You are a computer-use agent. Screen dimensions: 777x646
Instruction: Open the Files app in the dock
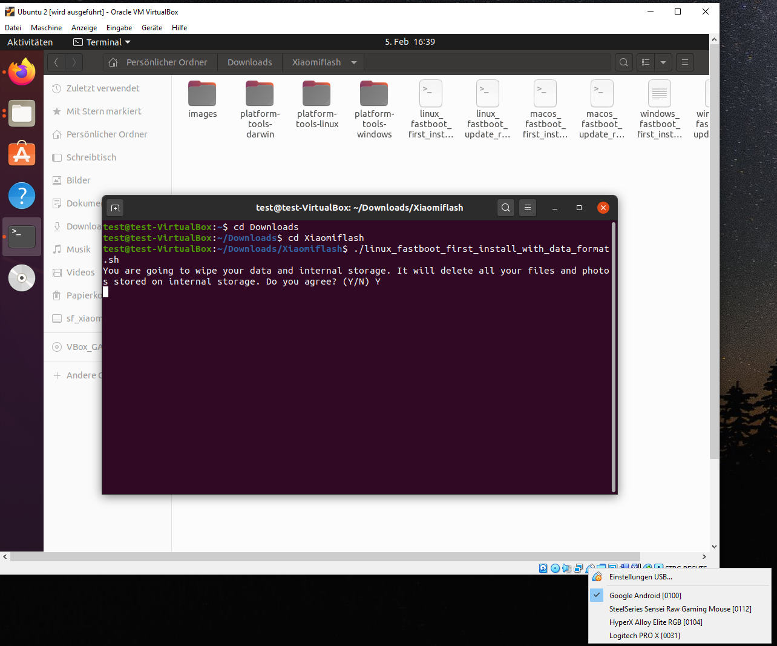[22, 113]
